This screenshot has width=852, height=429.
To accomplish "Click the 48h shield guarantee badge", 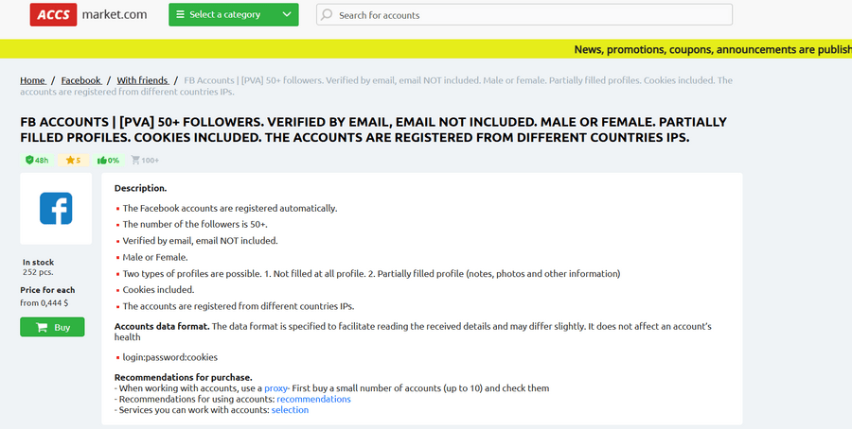I will pos(37,161).
